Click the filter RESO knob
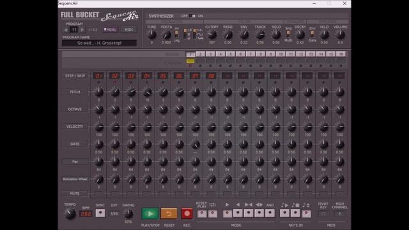 (228, 34)
